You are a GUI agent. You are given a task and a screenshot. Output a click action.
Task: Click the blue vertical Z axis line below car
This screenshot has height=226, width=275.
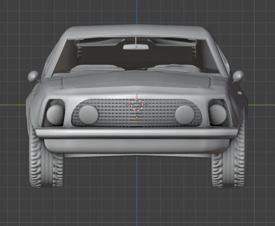click(x=137, y=191)
